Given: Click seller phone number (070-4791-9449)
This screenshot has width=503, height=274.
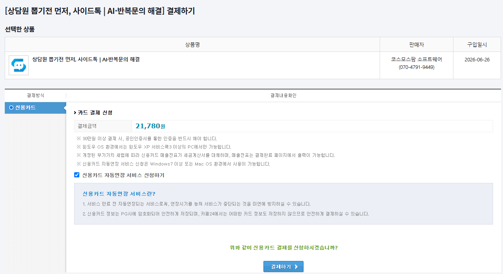Looking at the screenshot, I should tap(417, 67).
